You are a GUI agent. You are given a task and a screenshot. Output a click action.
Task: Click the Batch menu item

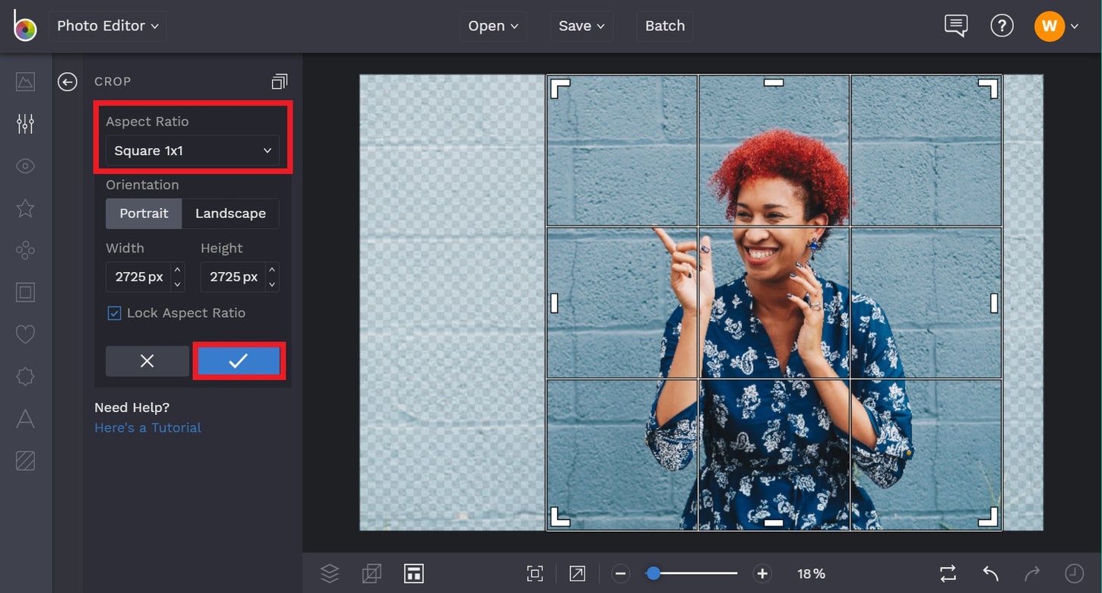point(665,26)
